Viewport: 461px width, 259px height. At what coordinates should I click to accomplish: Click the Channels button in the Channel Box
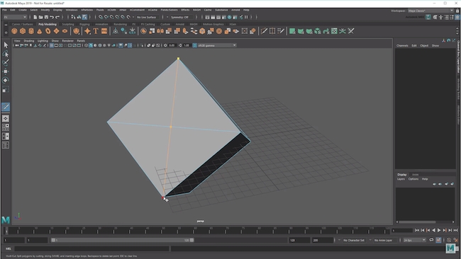[402, 46]
